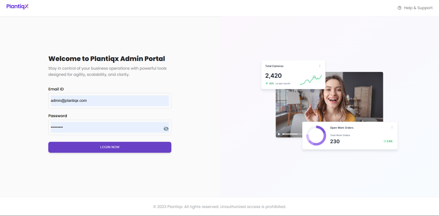The width and height of the screenshot is (439, 216).
Task: Click the Welcome to Plantiqx Admin Portal heading
Action: pos(106,59)
